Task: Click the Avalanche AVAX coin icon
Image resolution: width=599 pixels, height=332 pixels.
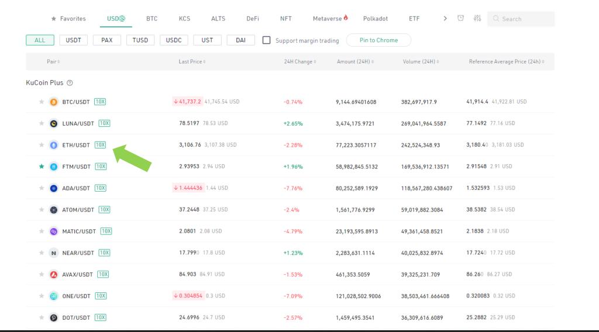Action: [53, 274]
